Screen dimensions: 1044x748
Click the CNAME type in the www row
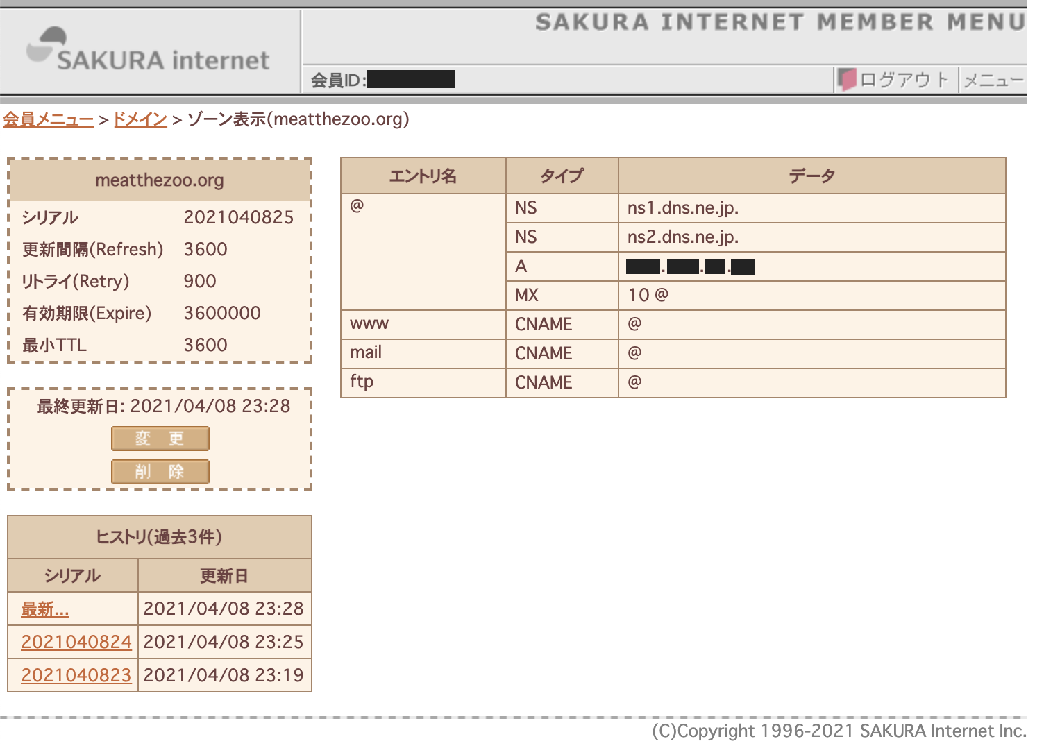[x=544, y=325]
